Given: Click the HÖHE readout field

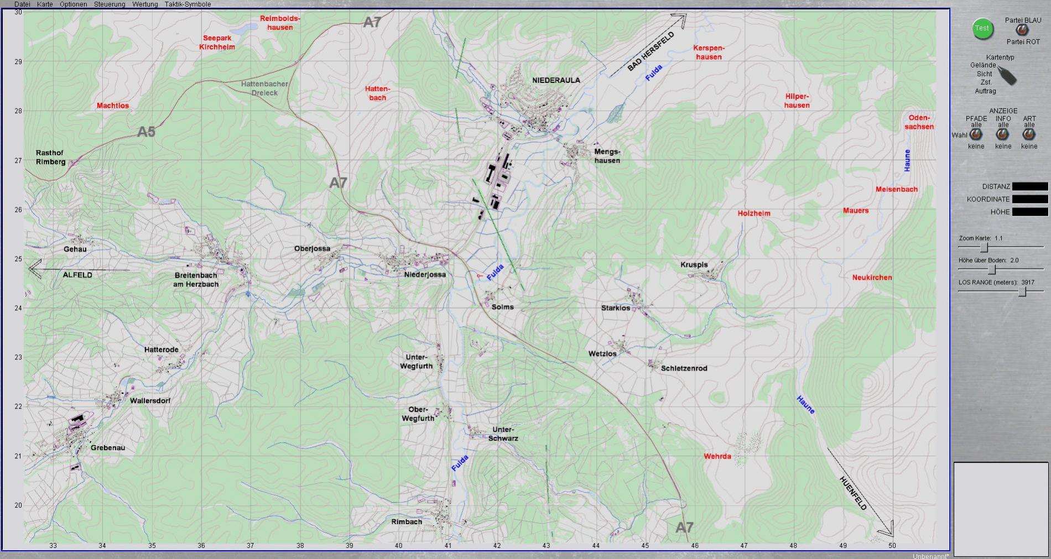Looking at the screenshot, I should tap(1029, 212).
